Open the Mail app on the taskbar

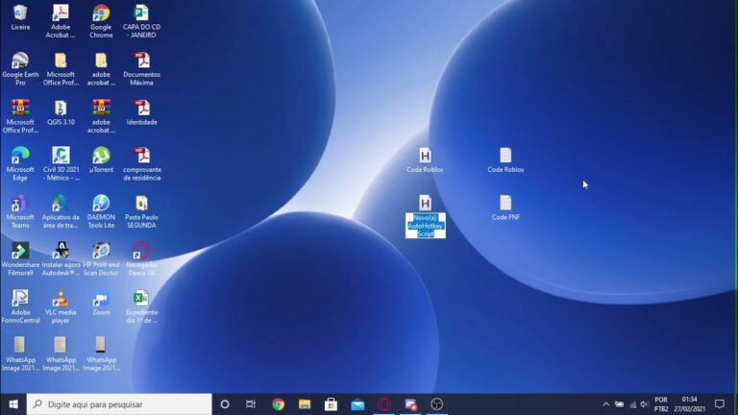click(x=357, y=404)
